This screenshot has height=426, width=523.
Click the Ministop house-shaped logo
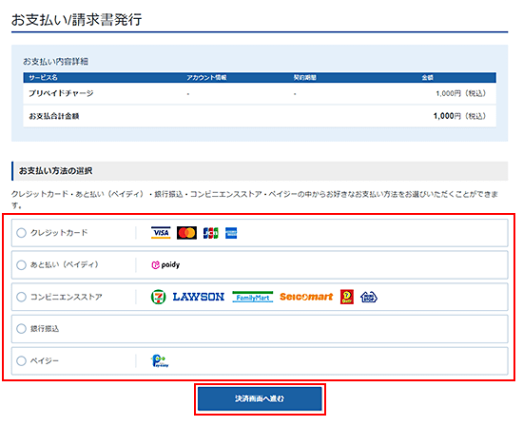point(369,297)
